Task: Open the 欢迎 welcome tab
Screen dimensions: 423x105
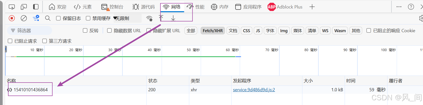Action: click(58, 7)
